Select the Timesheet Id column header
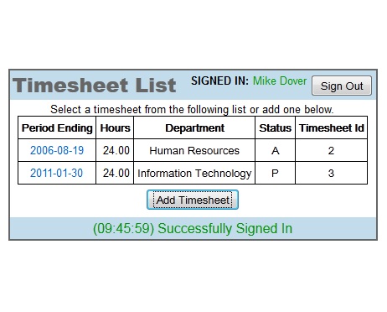This screenshot has height=312, width=387. coord(332,127)
